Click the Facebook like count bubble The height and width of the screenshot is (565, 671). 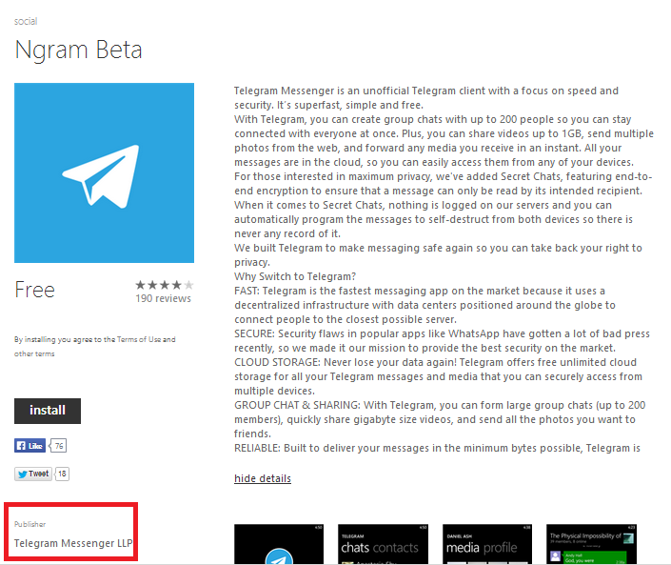[58, 446]
